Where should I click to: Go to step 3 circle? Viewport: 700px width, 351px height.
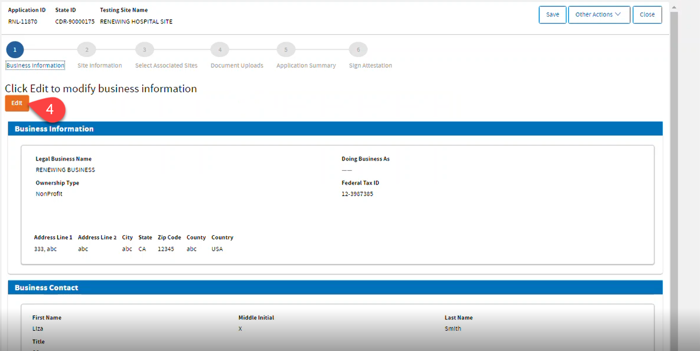click(x=144, y=50)
